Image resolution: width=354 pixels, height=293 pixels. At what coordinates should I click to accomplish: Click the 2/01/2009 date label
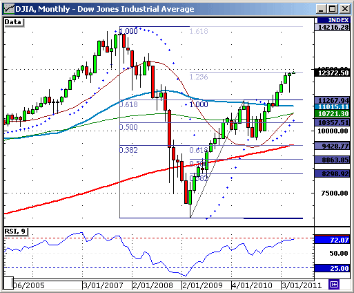tap(202, 285)
